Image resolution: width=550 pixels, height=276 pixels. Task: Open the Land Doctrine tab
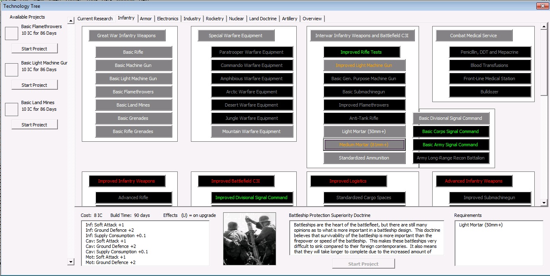(263, 18)
